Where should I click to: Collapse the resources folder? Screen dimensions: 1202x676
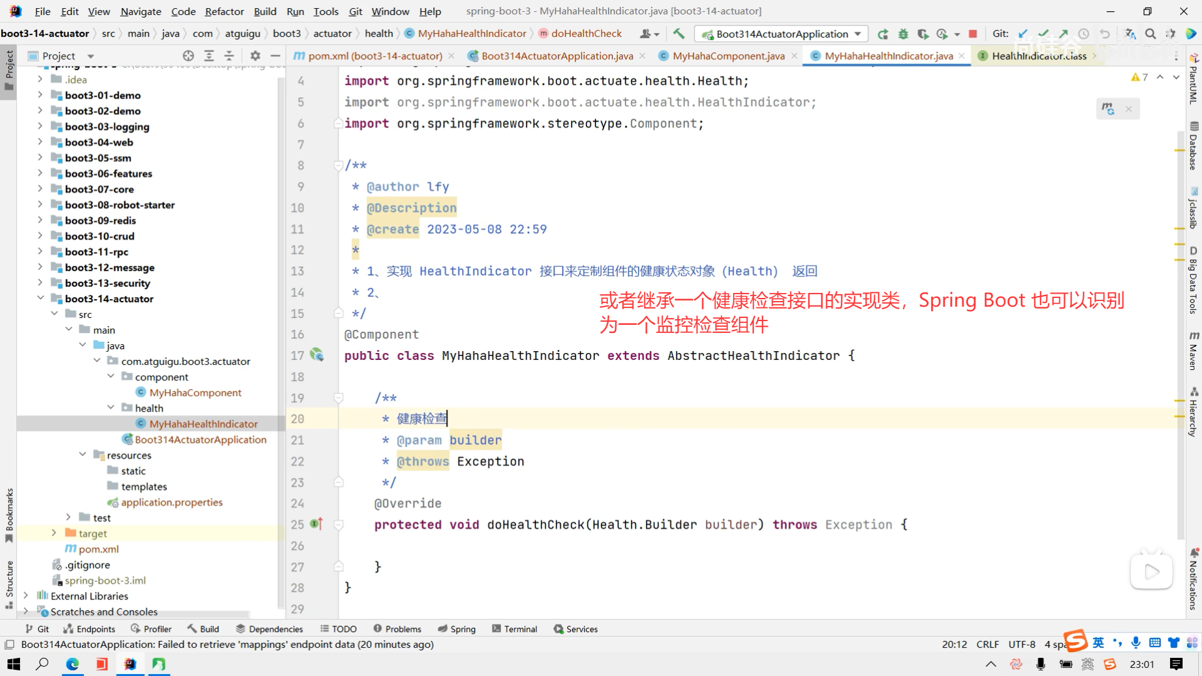pyautogui.click(x=83, y=454)
